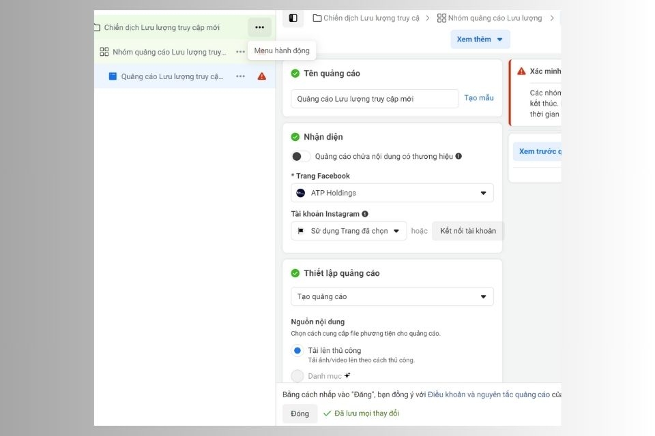Toggle Quảng cáo chứa nội dung có thương hiệu
This screenshot has height=436, width=655.
coord(301,157)
